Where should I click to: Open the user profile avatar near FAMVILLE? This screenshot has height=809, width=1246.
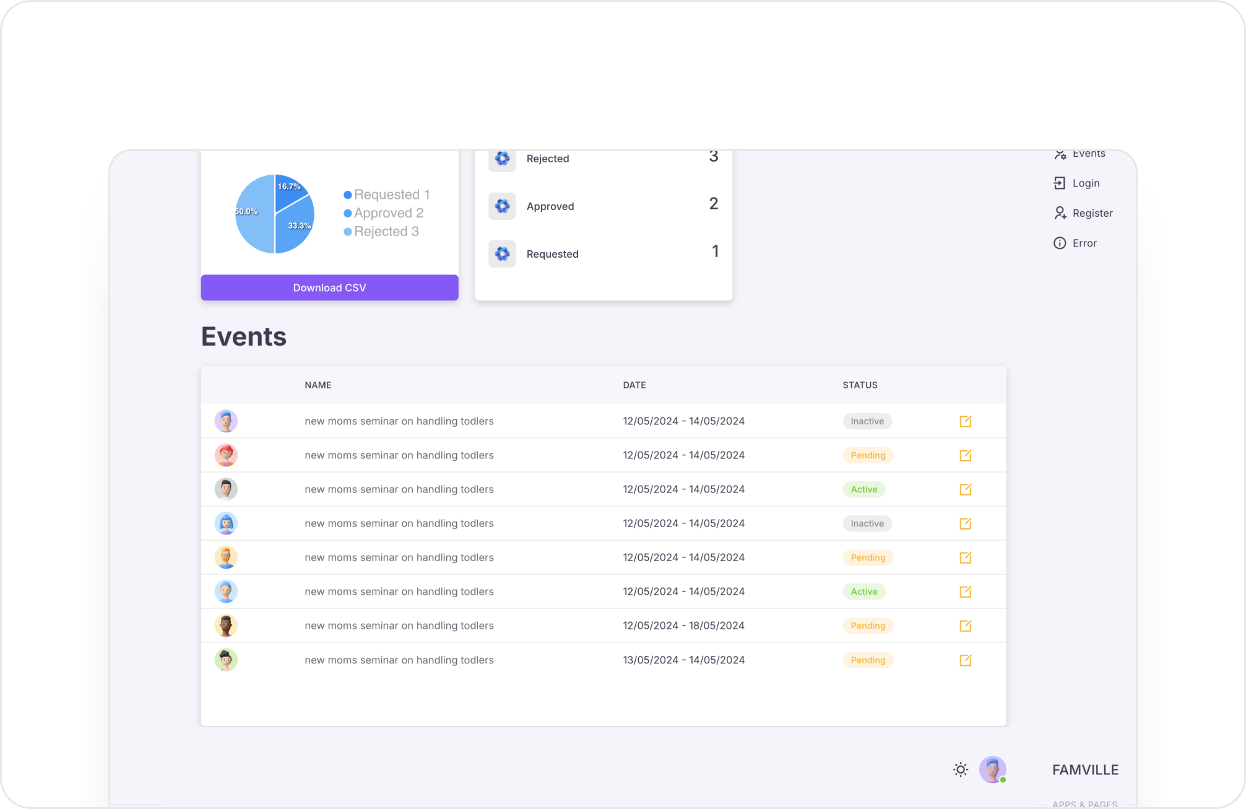tap(992, 769)
